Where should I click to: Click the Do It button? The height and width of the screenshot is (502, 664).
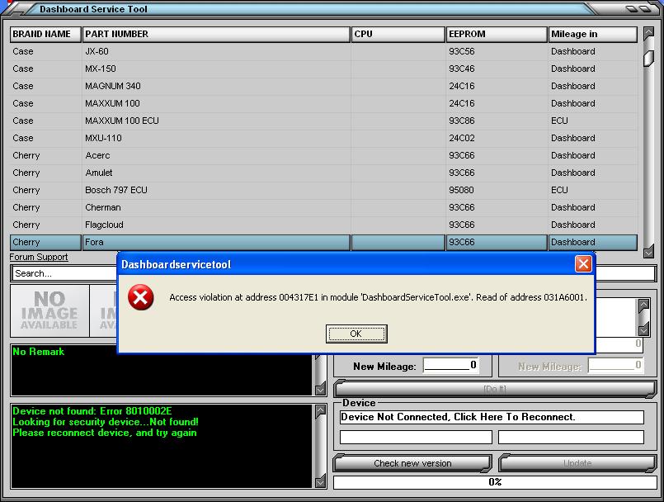494,389
